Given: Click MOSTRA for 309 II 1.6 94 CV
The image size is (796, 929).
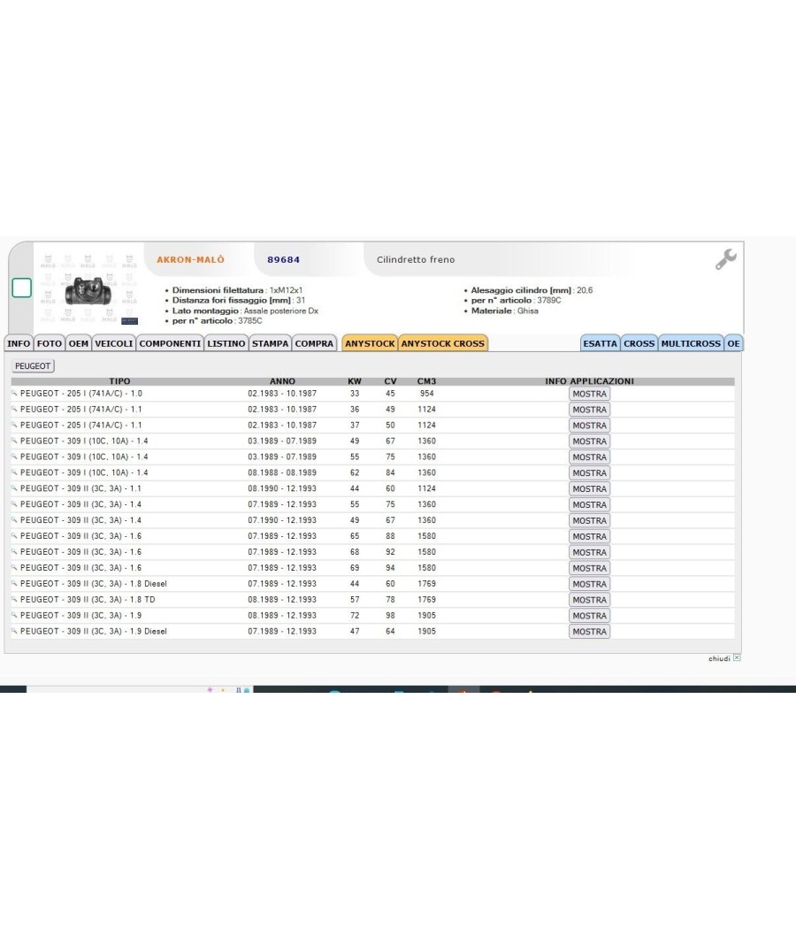Looking at the screenshot, I should [x=589, y=568].
